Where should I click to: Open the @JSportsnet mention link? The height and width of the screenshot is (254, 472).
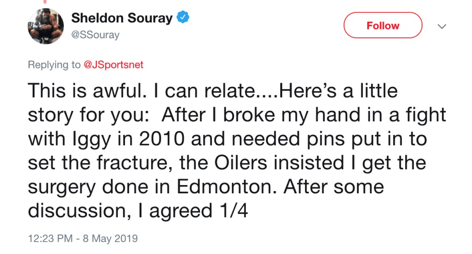point(113,65)
